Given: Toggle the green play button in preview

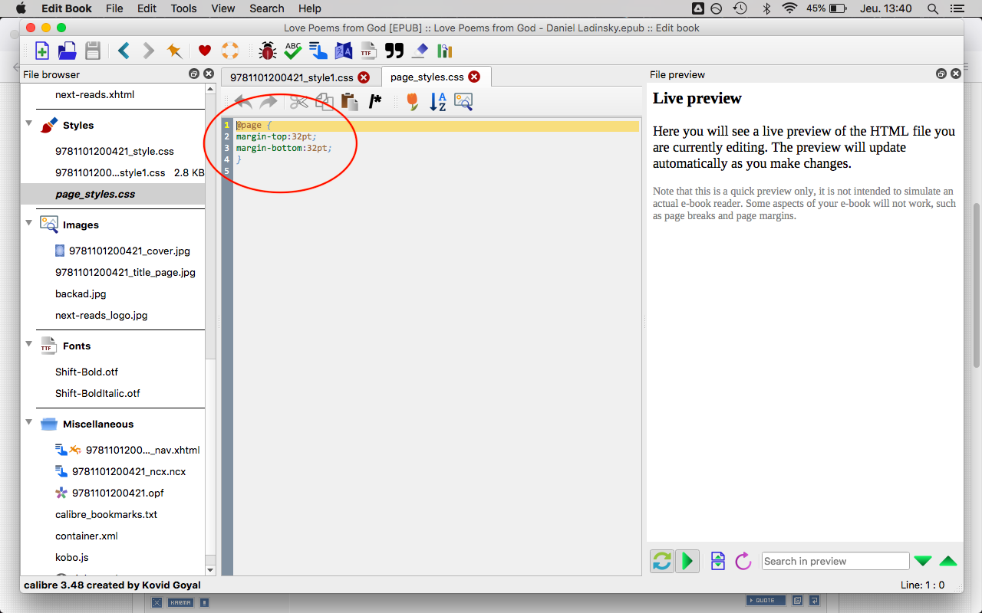Looking at the screenshot, I should click(687, 562).
